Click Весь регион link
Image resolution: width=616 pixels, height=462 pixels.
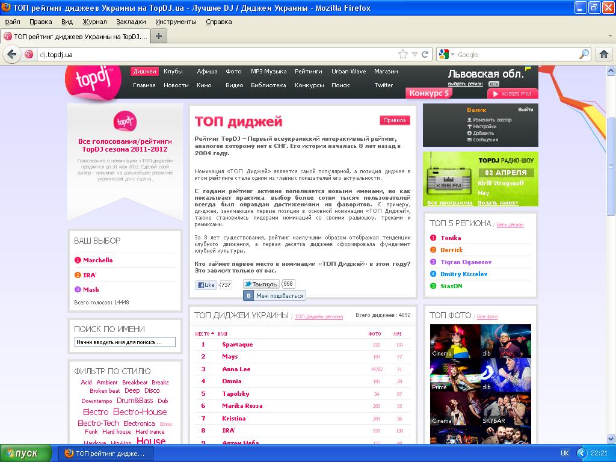(x=510, y=224)
